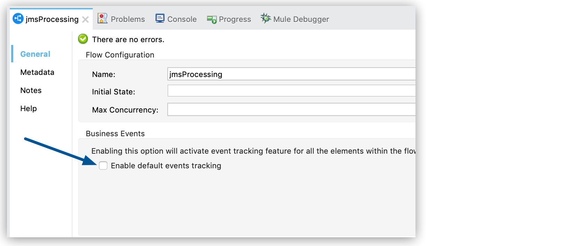Close the jmsProcessing editor tab
This screenshot has width=564, height=246.
click(x=85, y=20)
